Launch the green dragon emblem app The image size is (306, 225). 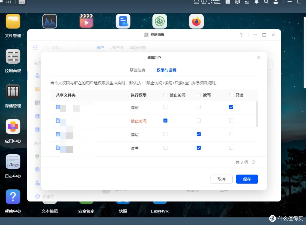point(160,21)
